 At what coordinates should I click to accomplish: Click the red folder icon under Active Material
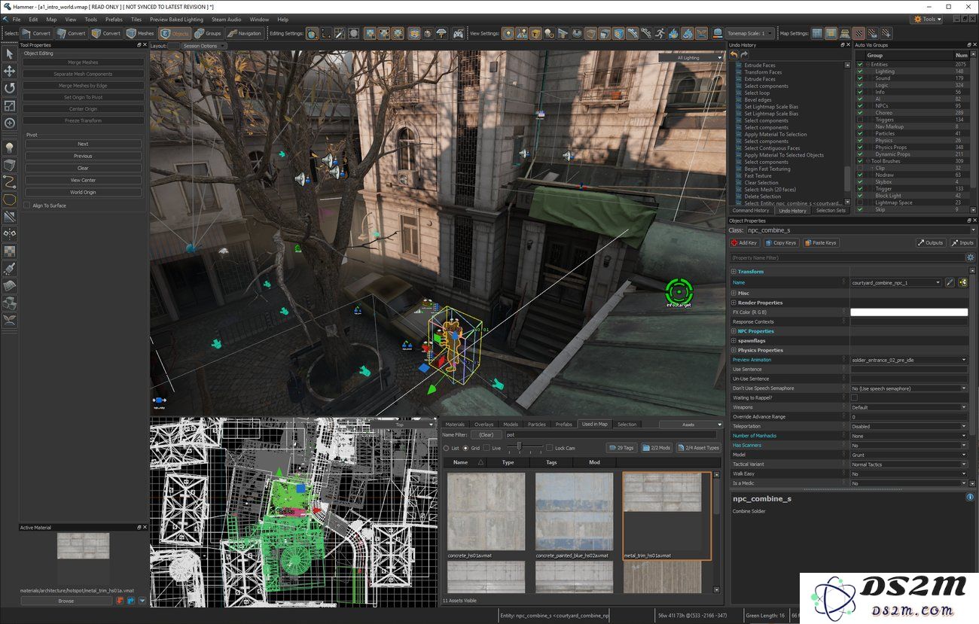(x=120, y=601)
